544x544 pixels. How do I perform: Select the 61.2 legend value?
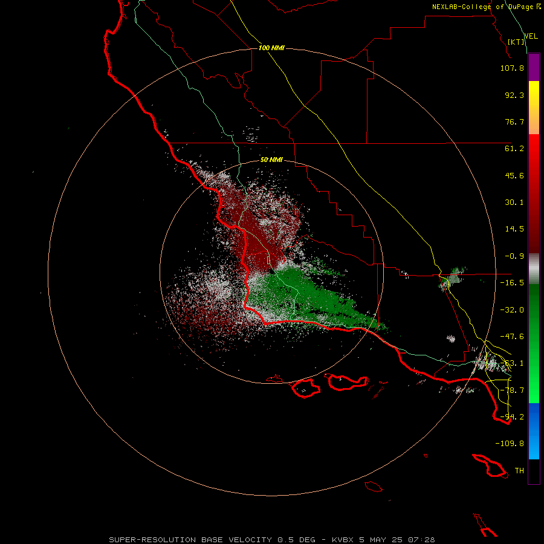point(514,149)
